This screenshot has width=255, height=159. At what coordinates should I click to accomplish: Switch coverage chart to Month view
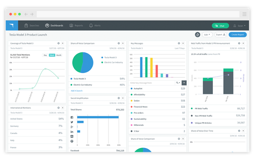click(x=59, y=55)
